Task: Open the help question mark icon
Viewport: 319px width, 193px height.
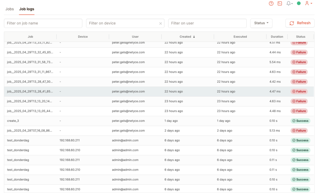Action: pyautogui.click(x=271, y=3)
